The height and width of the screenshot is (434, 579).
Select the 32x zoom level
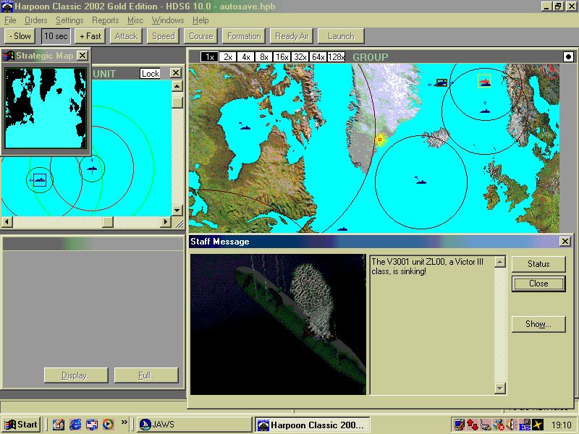pyautogui.click(x=300, y=57)
